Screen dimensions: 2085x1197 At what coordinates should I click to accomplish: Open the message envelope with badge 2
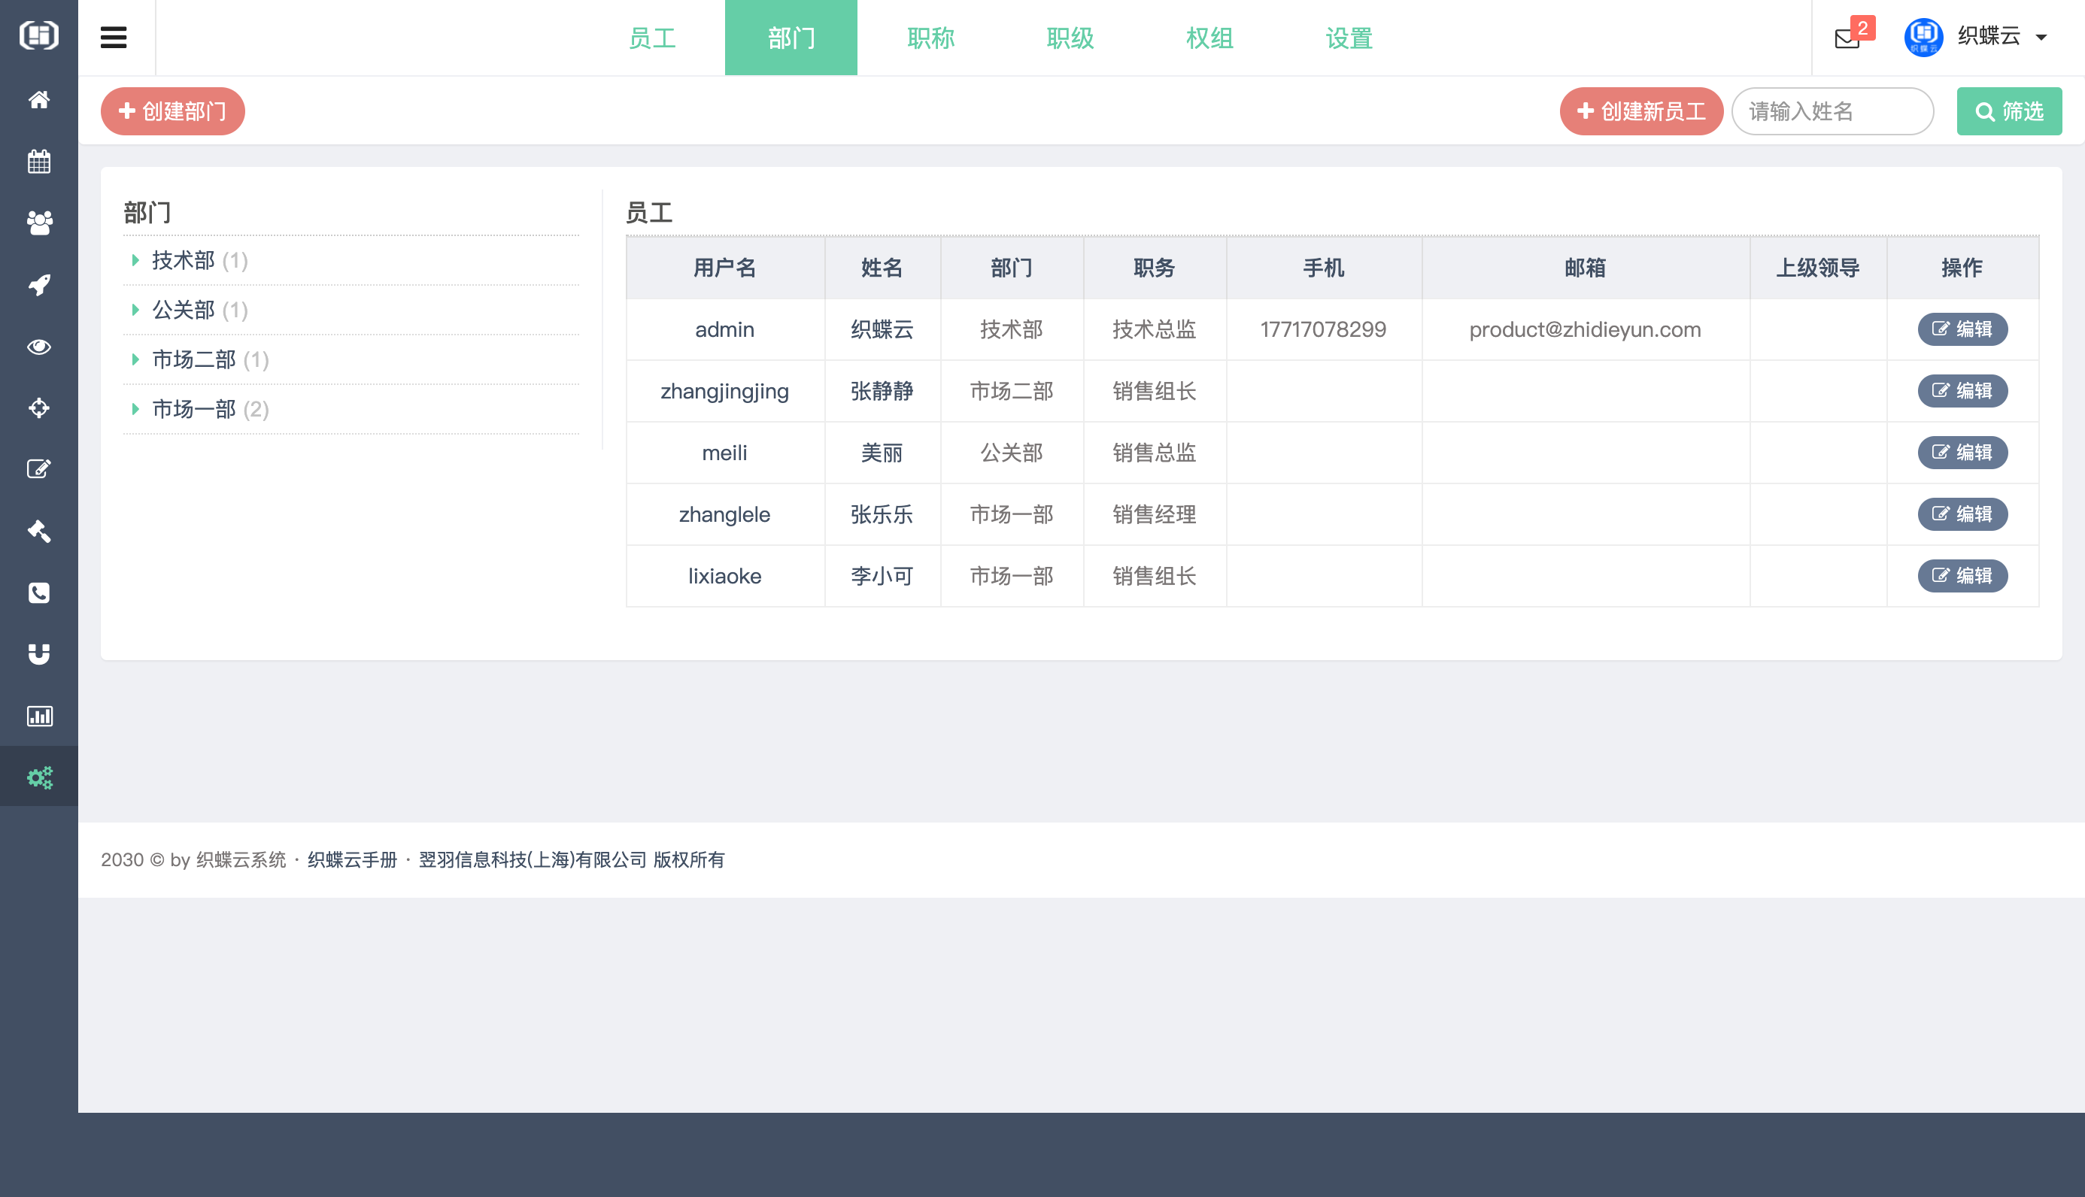[x=1847, y=37]
